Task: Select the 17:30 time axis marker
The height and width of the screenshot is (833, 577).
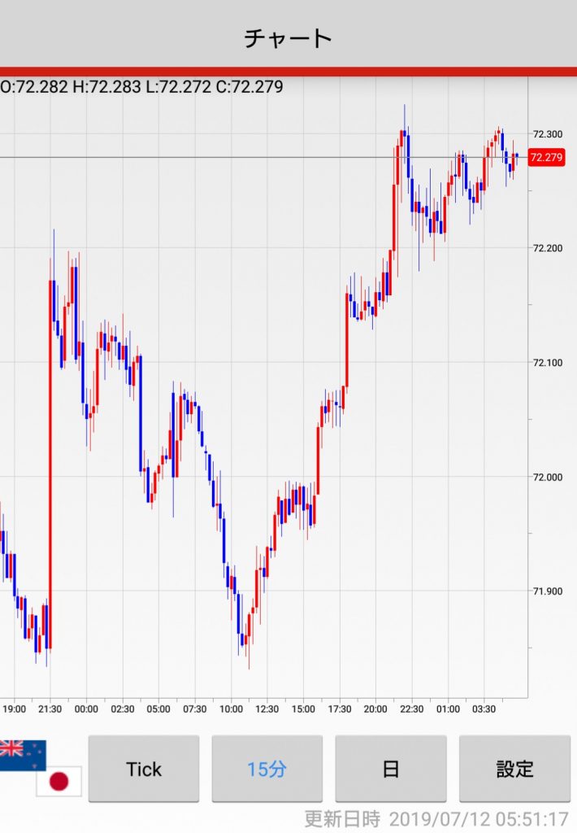Action: tap(340, 709)
